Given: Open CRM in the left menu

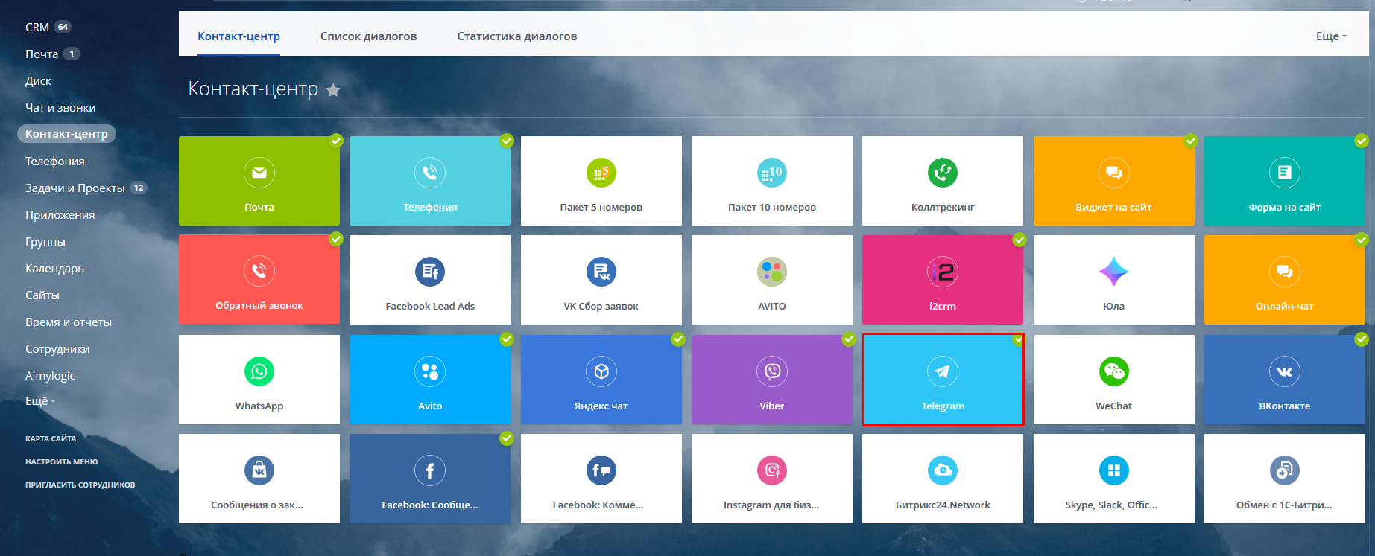Looking at the screenshot, I should coord(37,28).
